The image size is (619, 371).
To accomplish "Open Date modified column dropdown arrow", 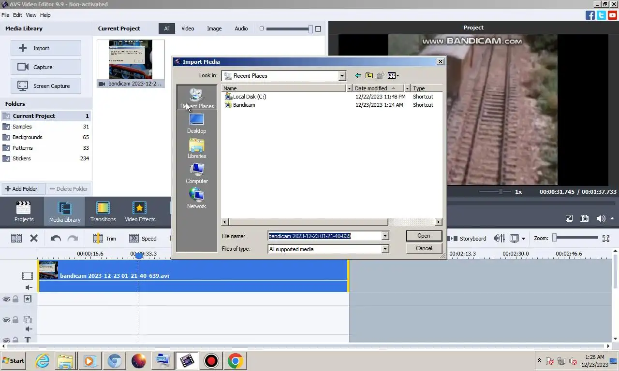I will [407, 88].
